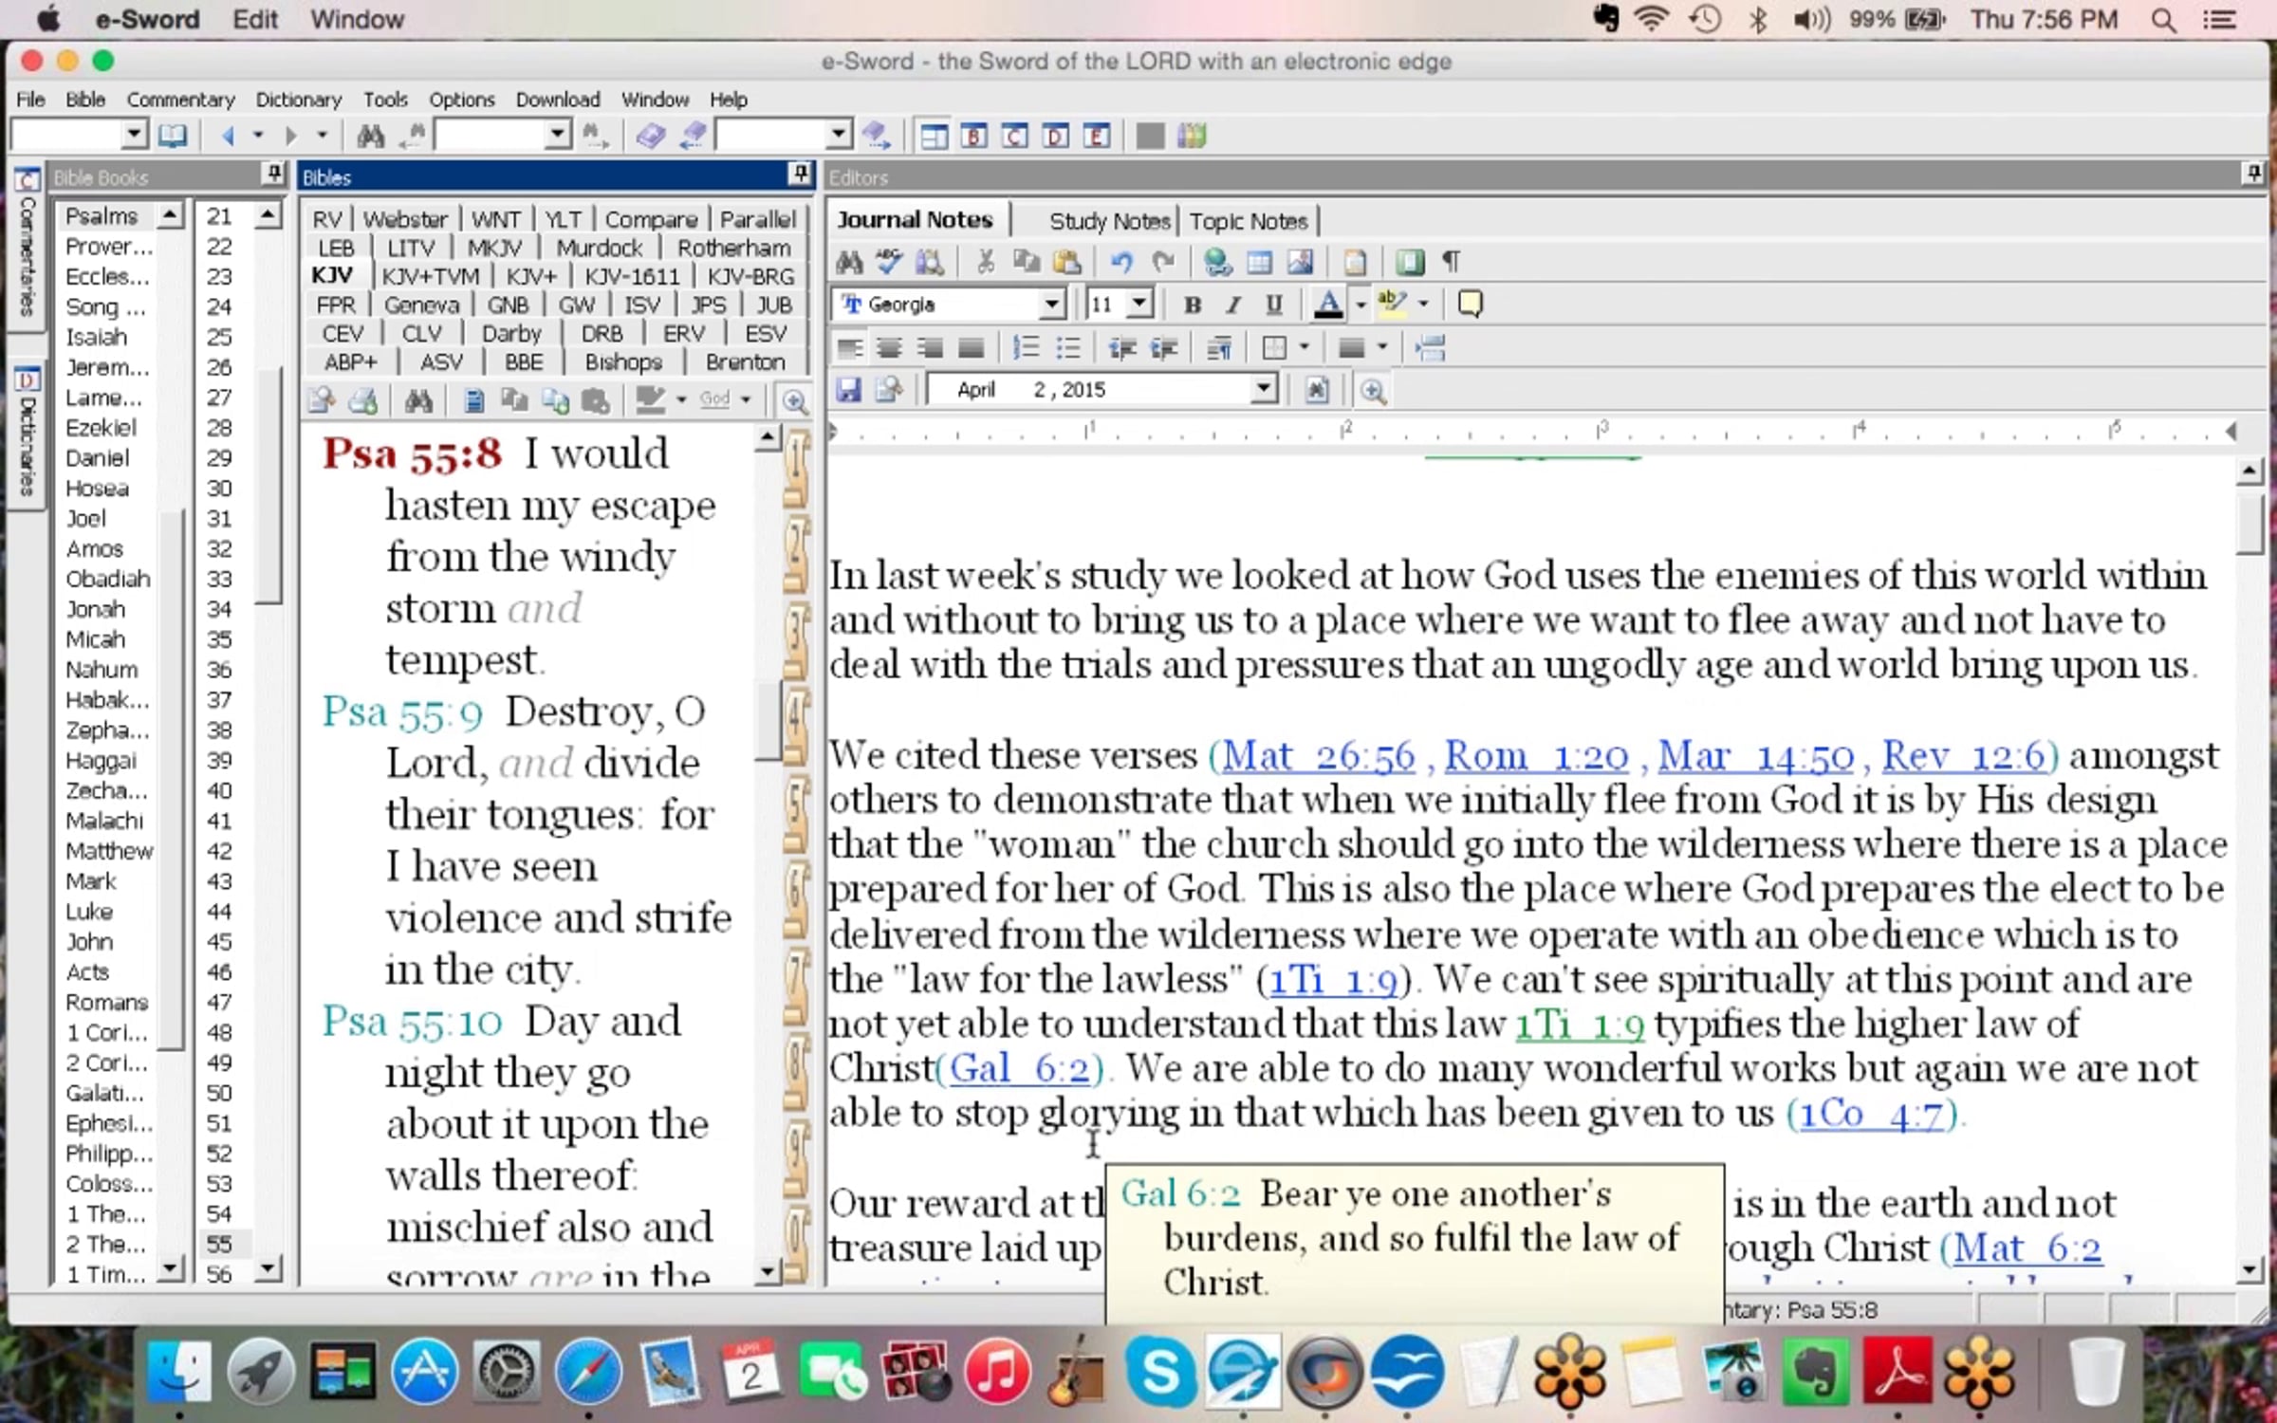The height and width of the screenshot is (1423, 2277).
Task: Toggle underline formatting
Action: pyautogui.click(x=1274, y=305)
